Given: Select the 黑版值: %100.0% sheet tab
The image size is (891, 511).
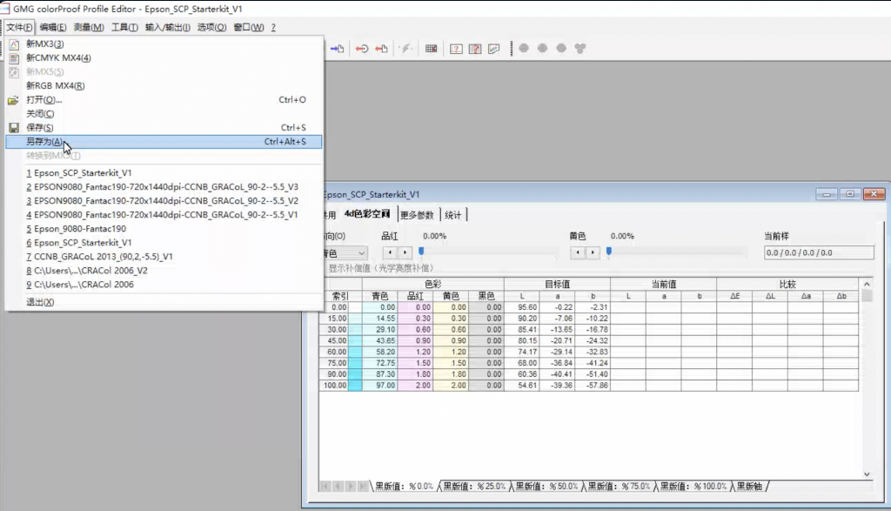Looking at the screenshot, I should [693, 487].
